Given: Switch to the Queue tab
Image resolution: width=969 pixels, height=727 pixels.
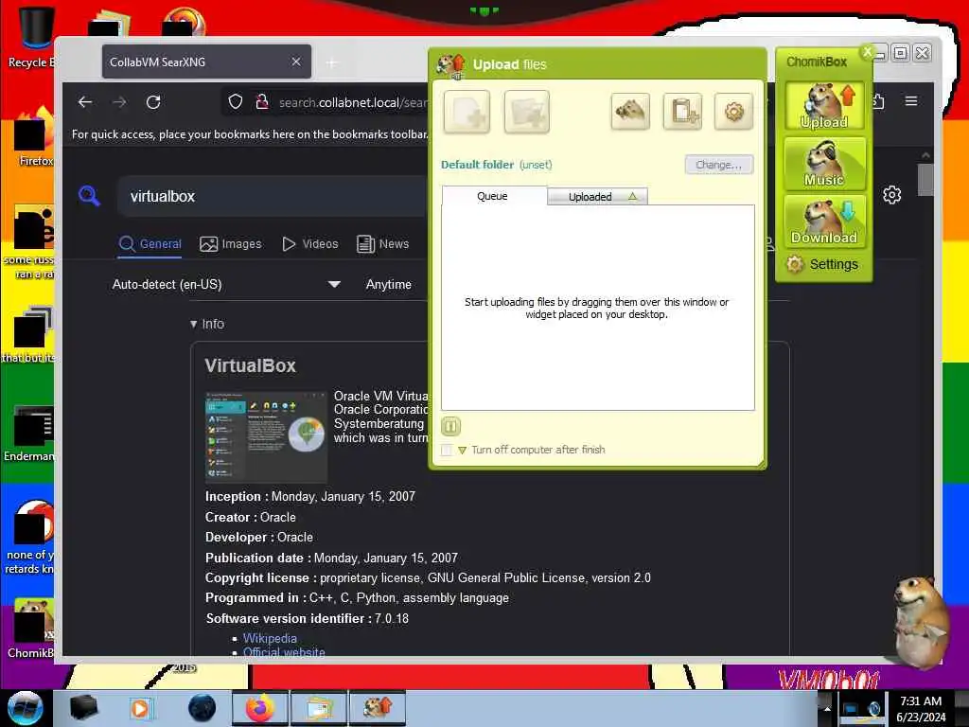Looking at the screenshot, I should tap(493, 196).
